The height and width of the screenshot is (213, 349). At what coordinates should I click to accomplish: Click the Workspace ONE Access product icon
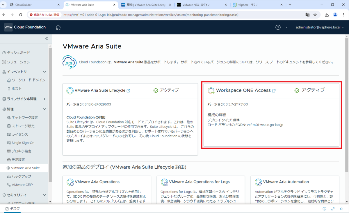tap(211, 91)
